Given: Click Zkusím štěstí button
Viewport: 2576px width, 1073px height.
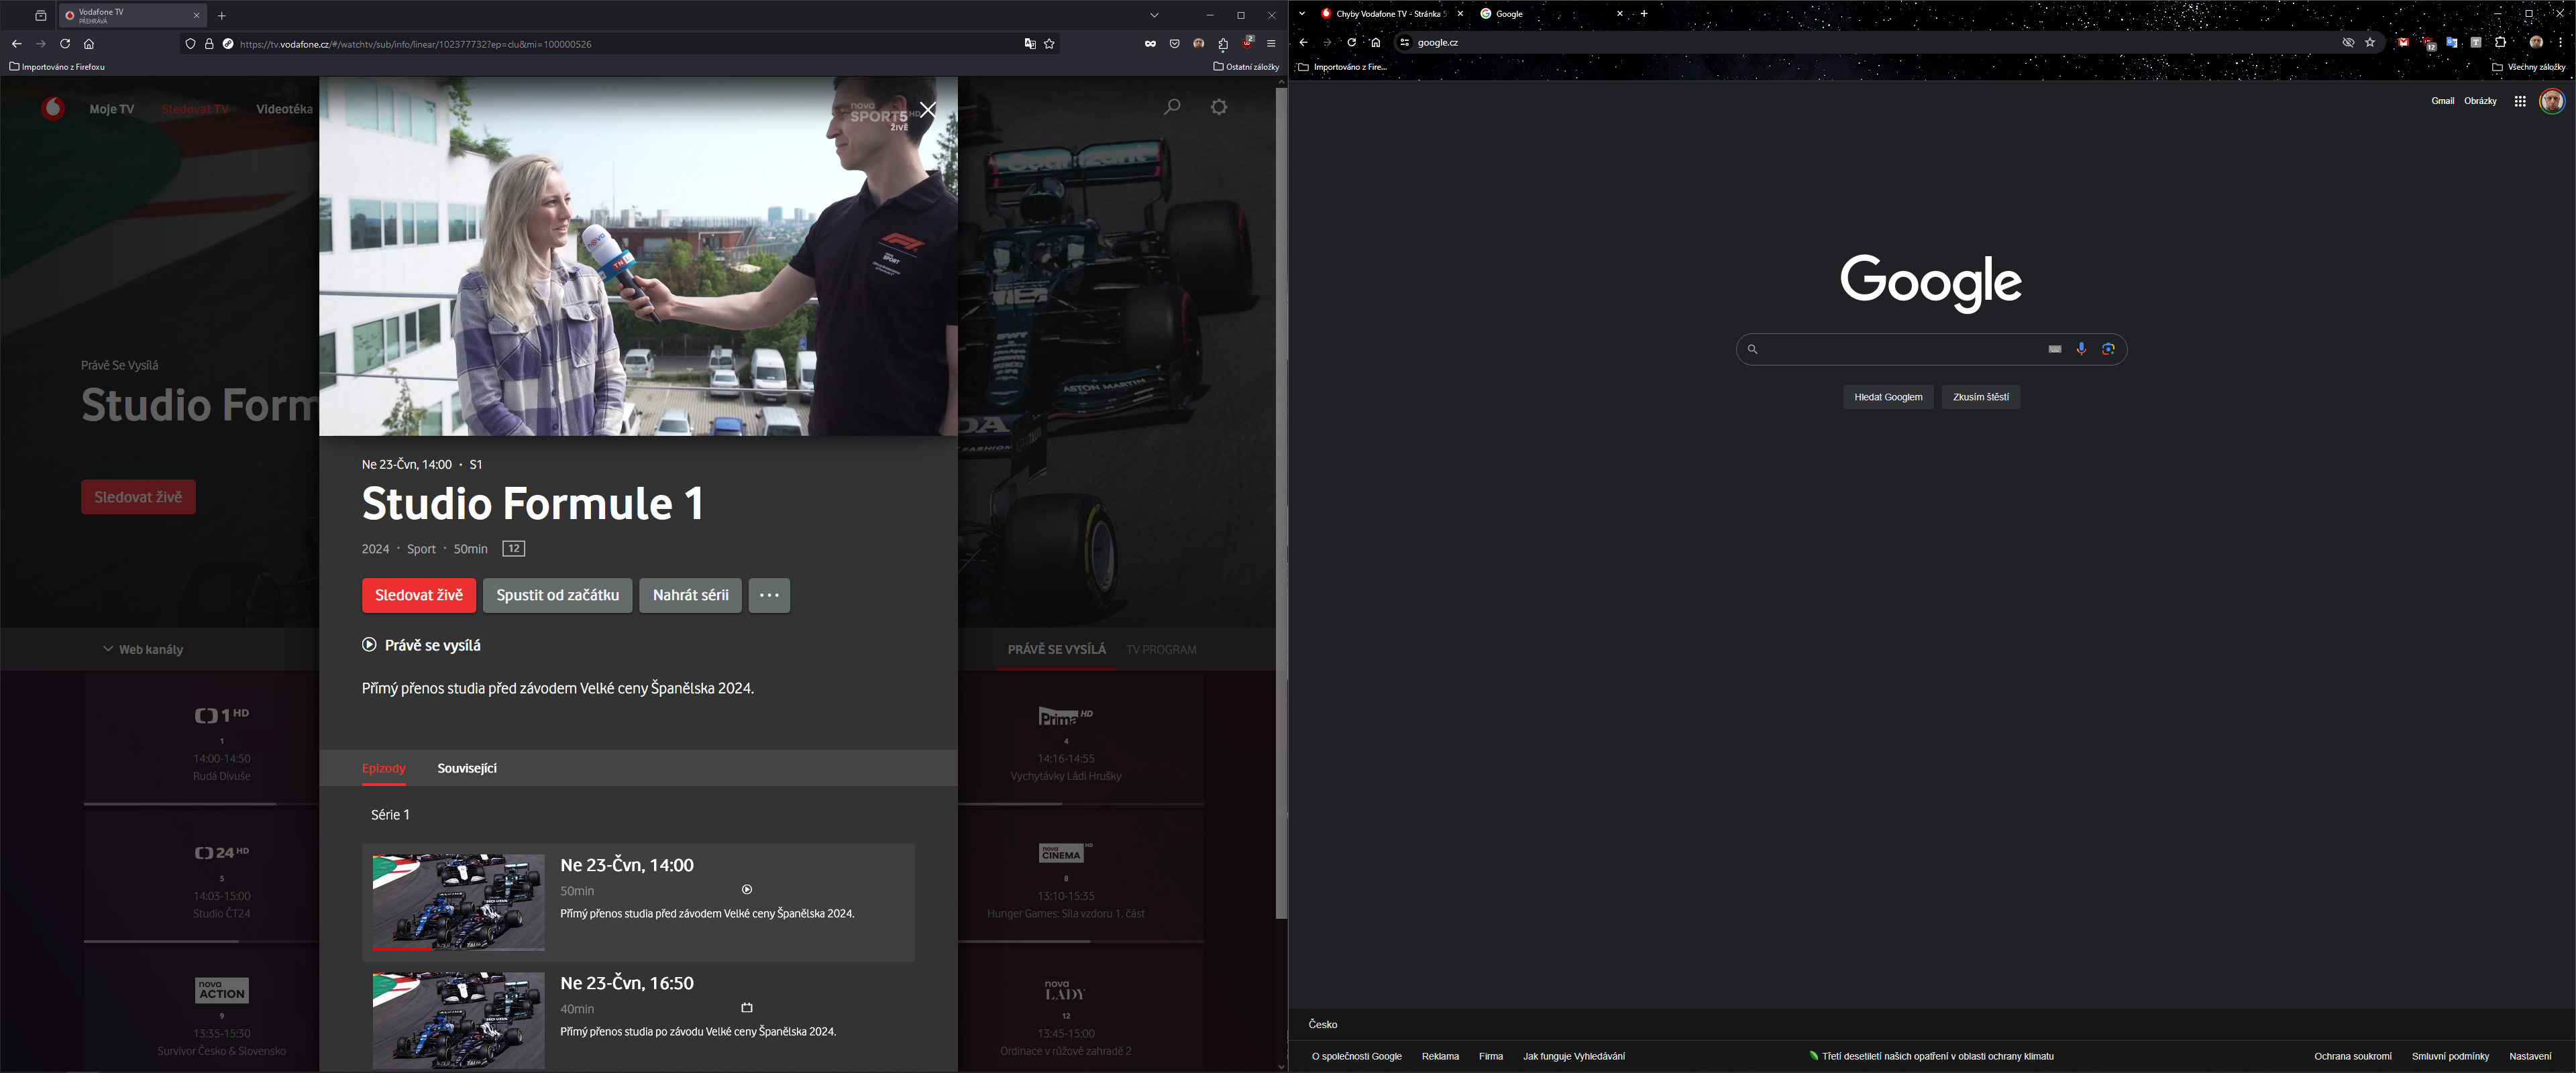Looking at the screenshot, I should (x=1981, y=397).
